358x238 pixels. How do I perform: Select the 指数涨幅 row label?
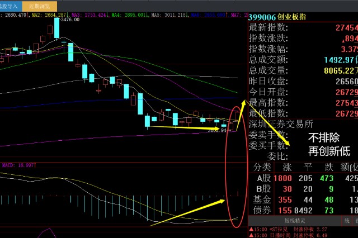point(268,49)
